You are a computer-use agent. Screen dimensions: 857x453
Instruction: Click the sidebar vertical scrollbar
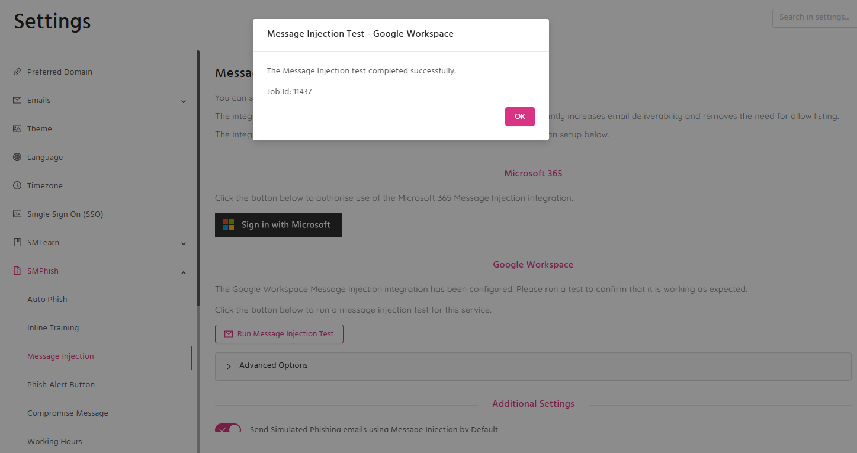(198, 178)
